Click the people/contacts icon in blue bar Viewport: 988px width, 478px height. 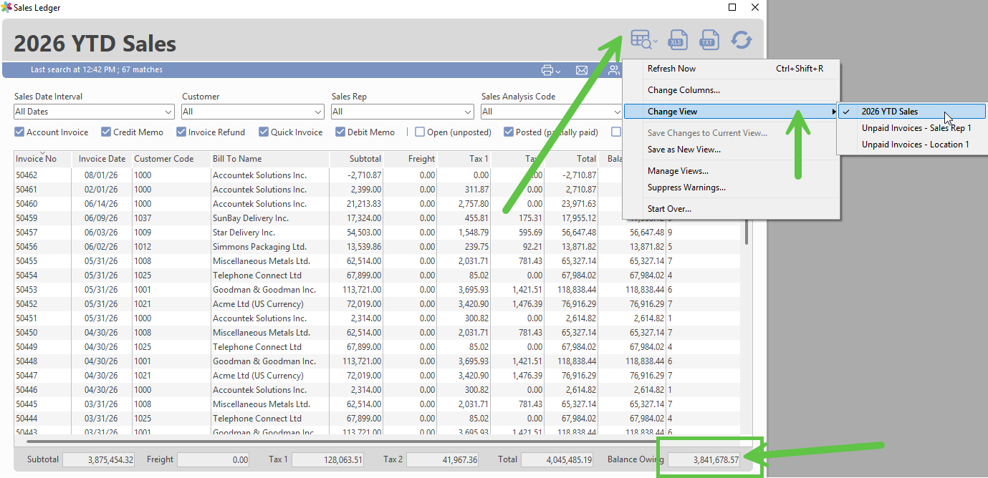tap(614, 70)
